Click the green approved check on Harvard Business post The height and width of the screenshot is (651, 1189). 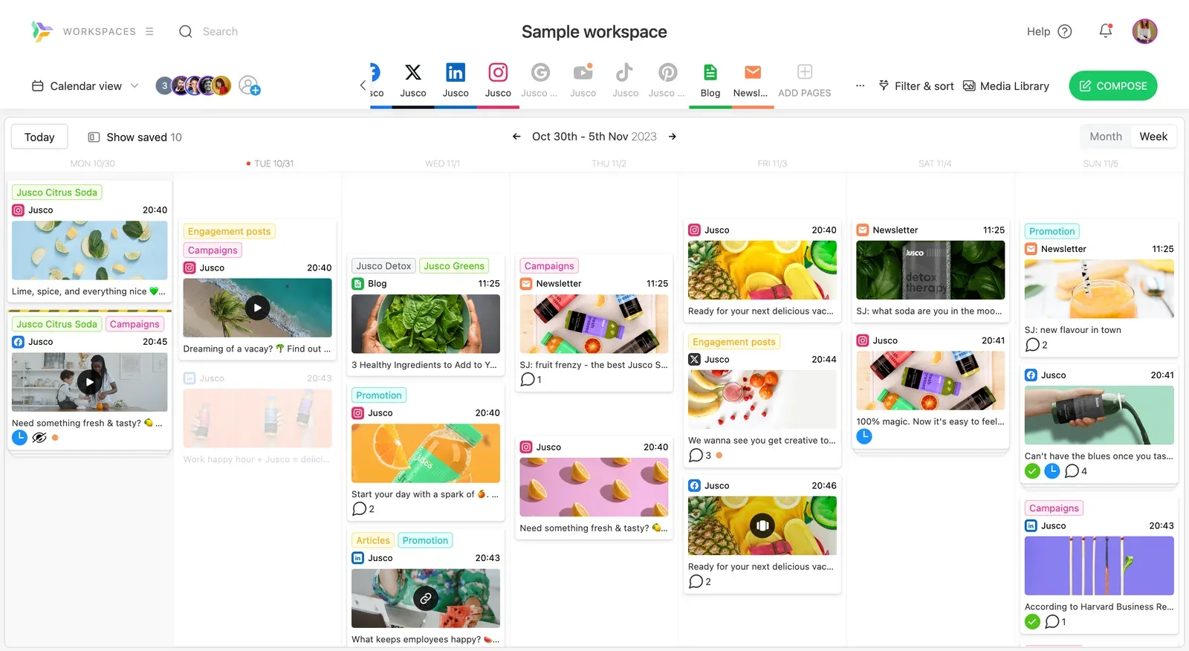(x=1032, y=622)
